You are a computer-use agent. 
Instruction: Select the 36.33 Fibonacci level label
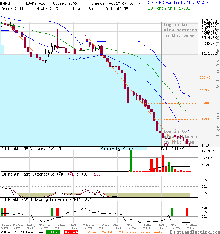click(x=205, y=103)
